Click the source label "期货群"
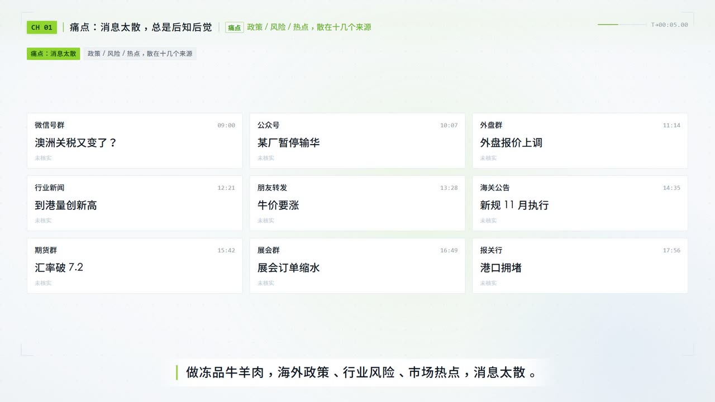 click(x=46, y=250)
